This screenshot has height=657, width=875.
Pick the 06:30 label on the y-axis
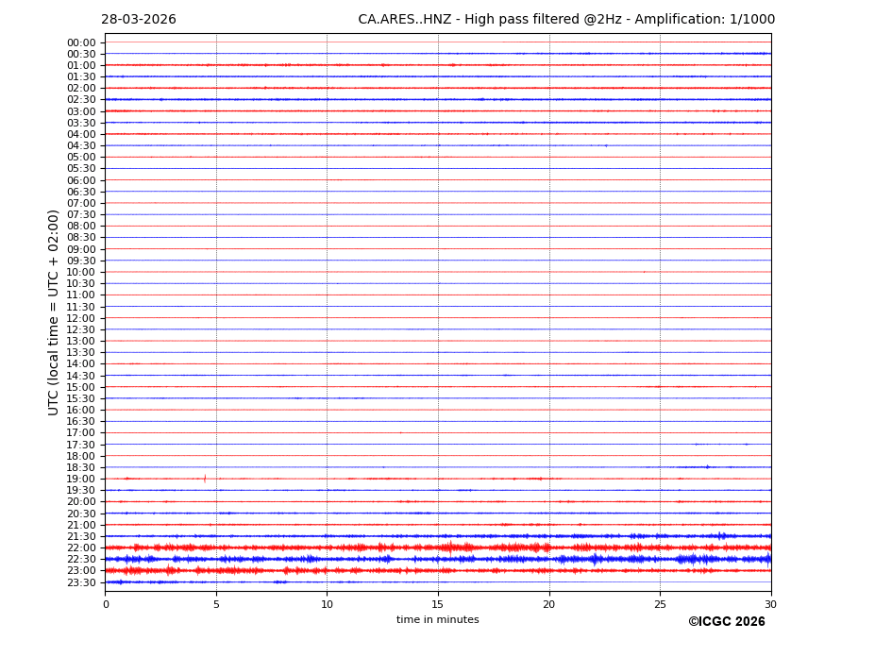(x=81, y=192)
